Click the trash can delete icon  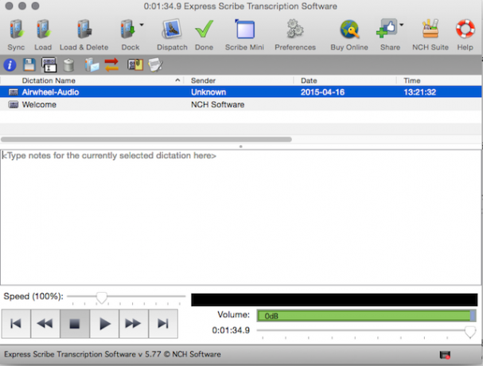click(68, 65)
